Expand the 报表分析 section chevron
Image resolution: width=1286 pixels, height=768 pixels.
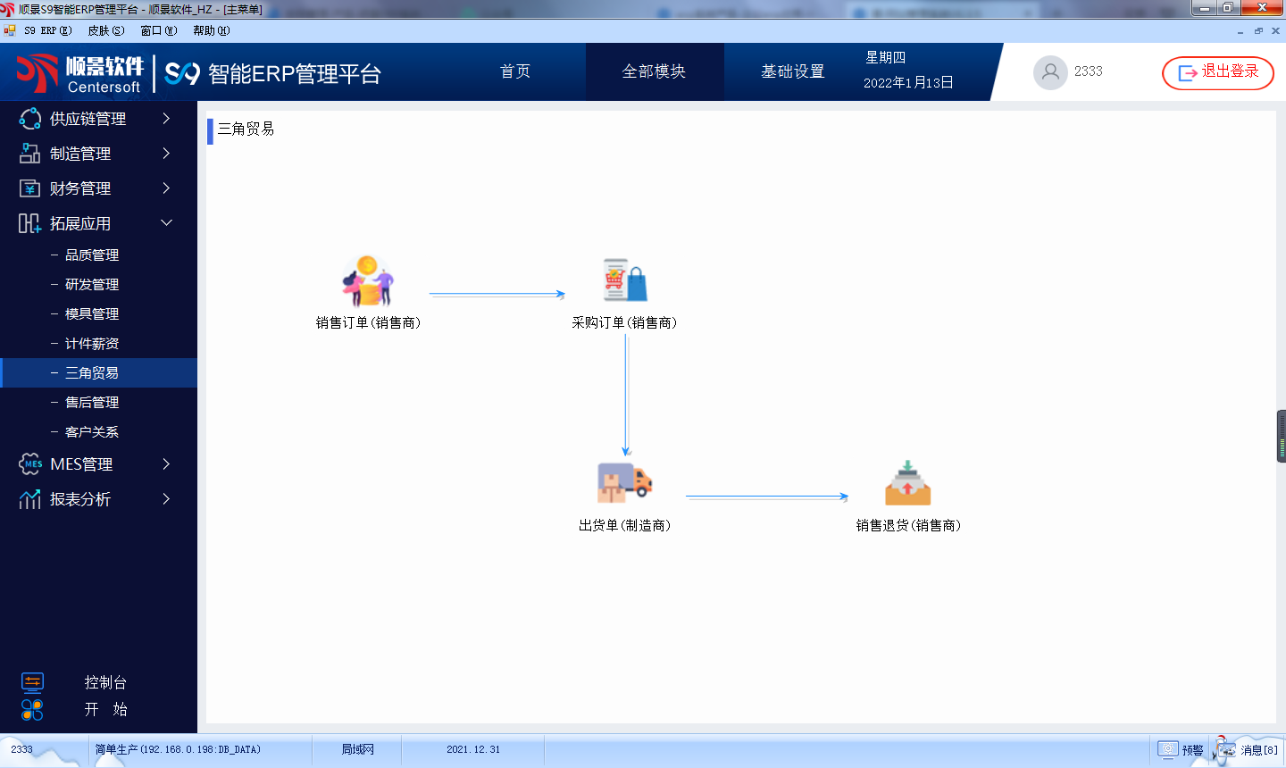click(166, 498)
